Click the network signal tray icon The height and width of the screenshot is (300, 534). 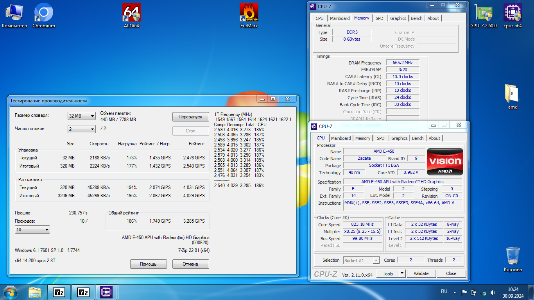pos(484,292)
